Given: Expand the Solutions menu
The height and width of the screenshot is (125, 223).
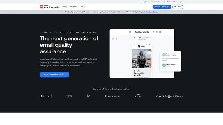Looking at the screenshot, I should [74, 7].
